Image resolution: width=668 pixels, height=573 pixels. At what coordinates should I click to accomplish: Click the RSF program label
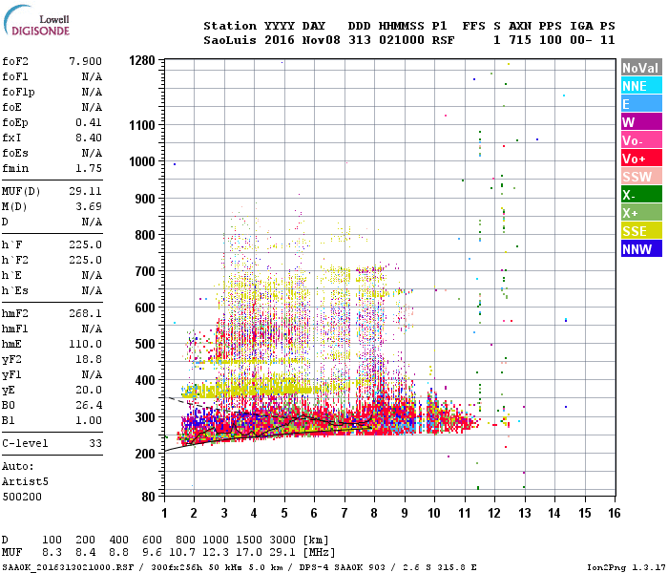[x=443, y=40]
